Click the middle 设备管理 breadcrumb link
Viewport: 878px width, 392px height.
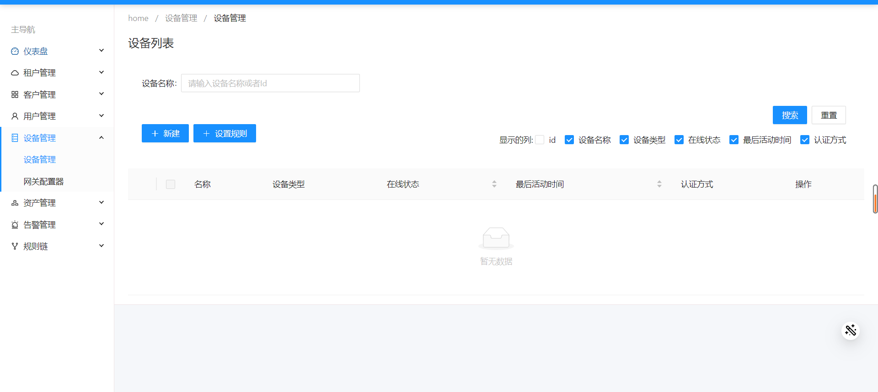click(181, 18)
